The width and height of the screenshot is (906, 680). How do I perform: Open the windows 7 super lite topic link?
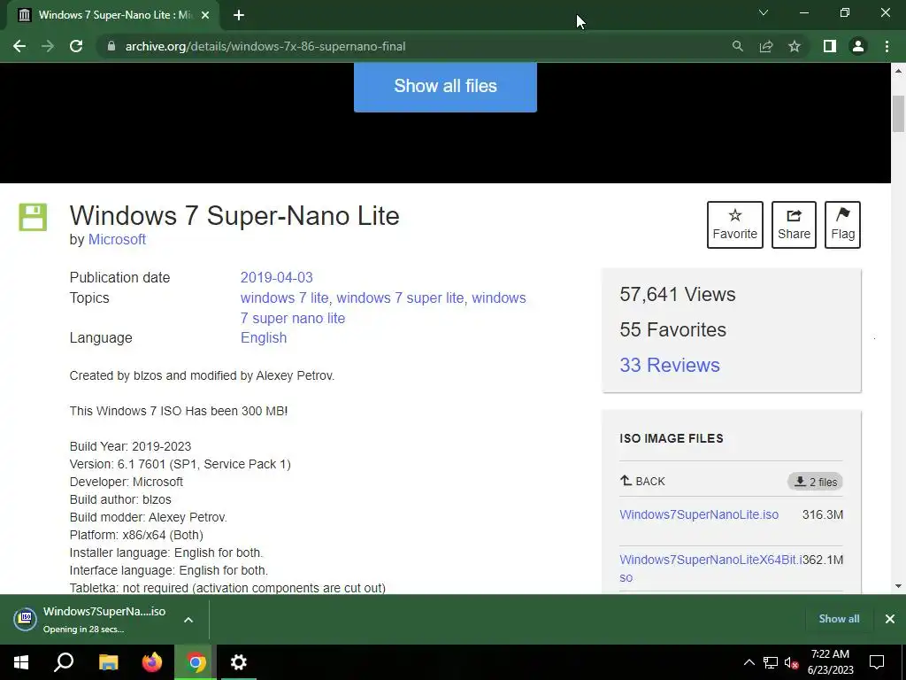point(400,297)
